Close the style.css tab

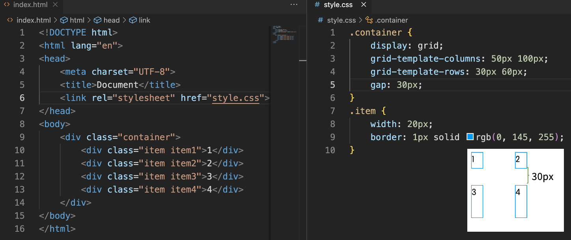pos(364,5)
